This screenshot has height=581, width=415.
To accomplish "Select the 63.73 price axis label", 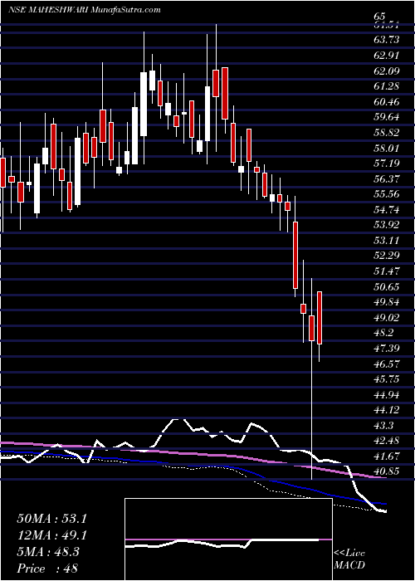I will (387, 40).
